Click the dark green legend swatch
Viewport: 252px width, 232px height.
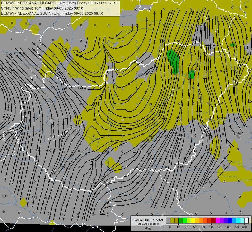(x=181, y=220)
